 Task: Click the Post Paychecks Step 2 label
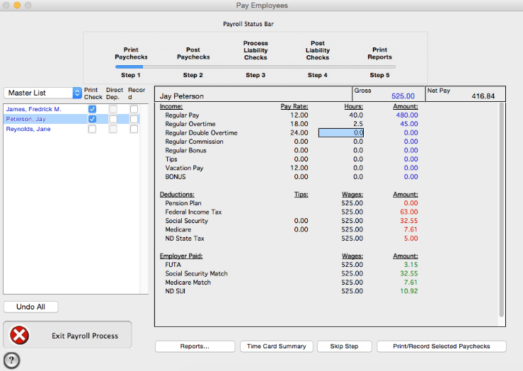(x=193, y=53)
